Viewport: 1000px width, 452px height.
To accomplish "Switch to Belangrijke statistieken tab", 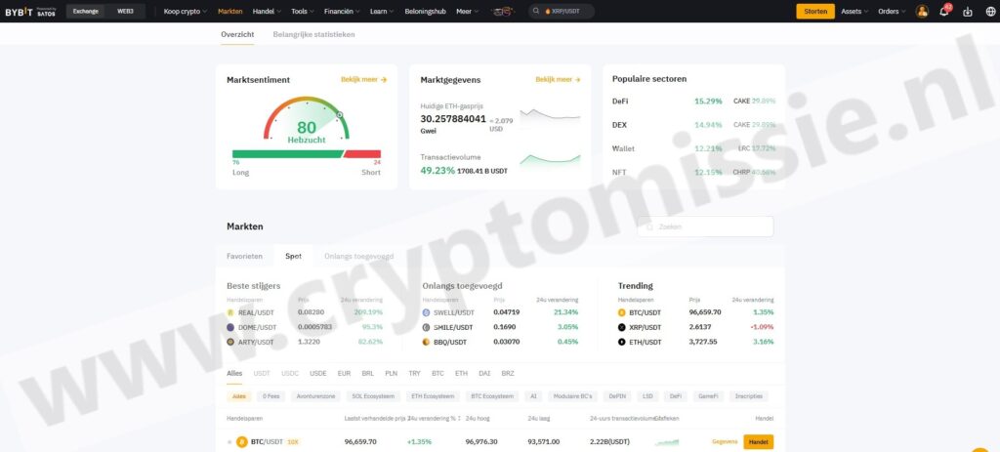I will point(313,34).
